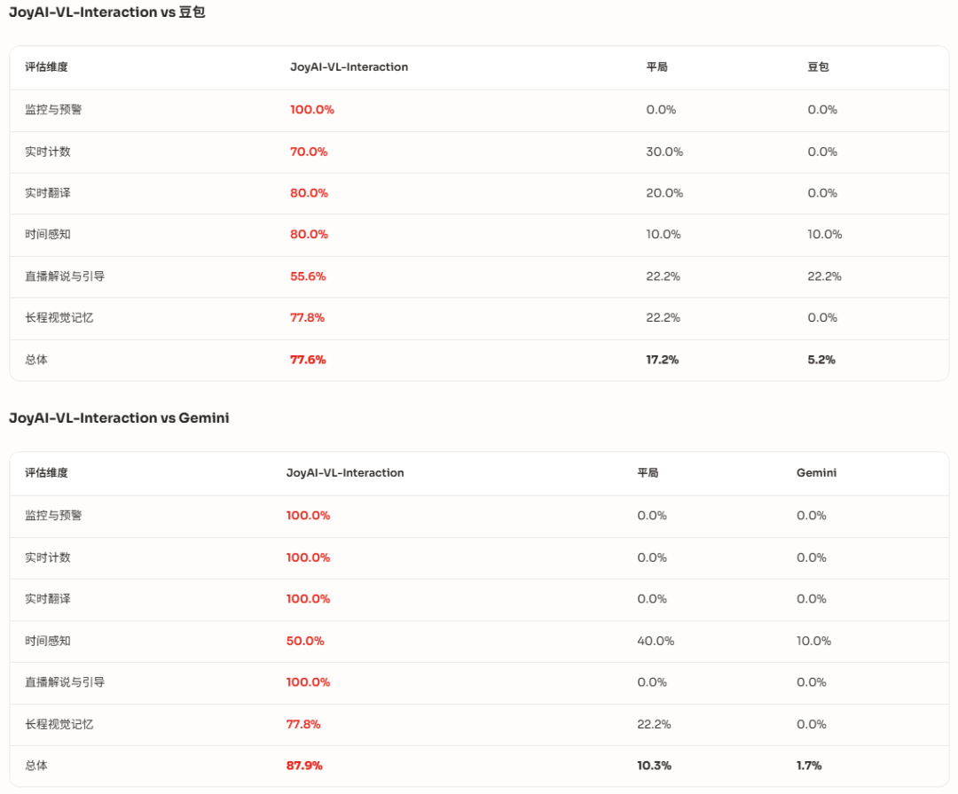Select the 30.0% 平局 value for 实时计数

(x=664, y=152)
